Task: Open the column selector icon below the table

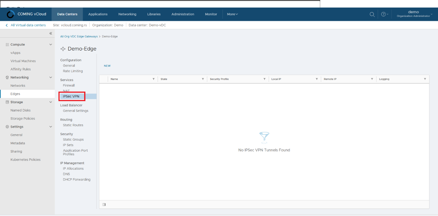Action: pyautogui.click(x=104, y=204)
